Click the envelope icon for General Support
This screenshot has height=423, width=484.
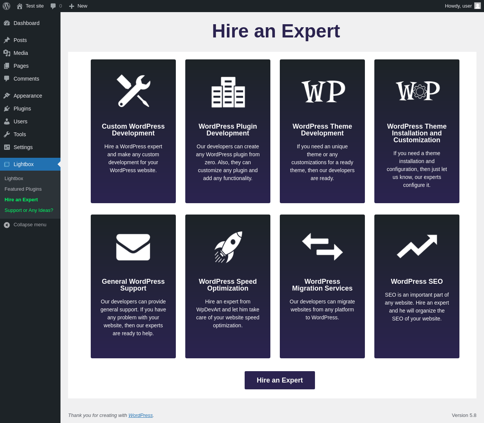[x=133, y=247]
